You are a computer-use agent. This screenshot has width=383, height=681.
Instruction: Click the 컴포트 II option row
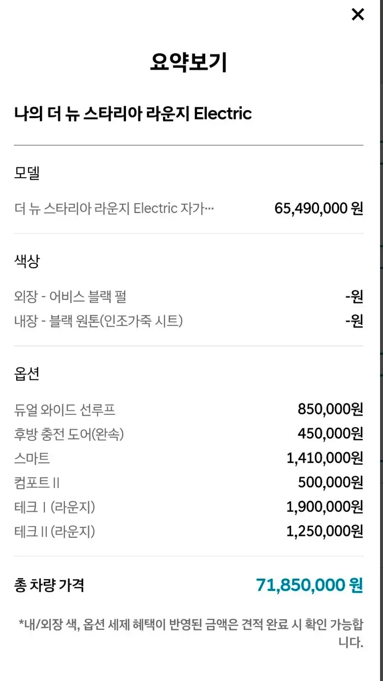(37, 483)
